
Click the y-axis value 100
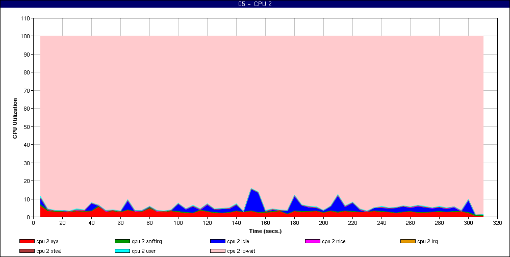pyautogui.click(x=25, y=36)
